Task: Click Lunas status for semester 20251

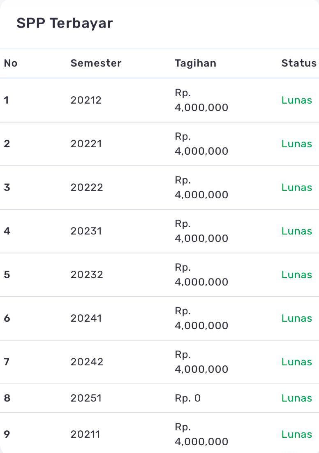Action: (297, 398)
